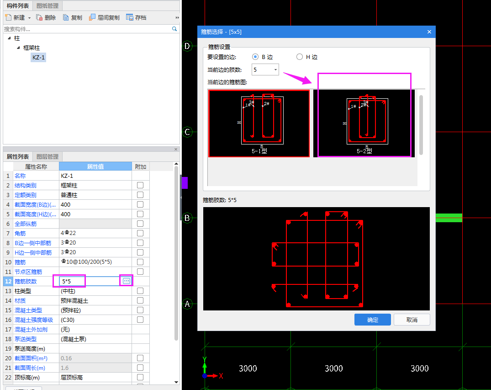Click 截面高度 value 400 cell
Viewport: 491px width, 390px height.
tap(95, 214)
